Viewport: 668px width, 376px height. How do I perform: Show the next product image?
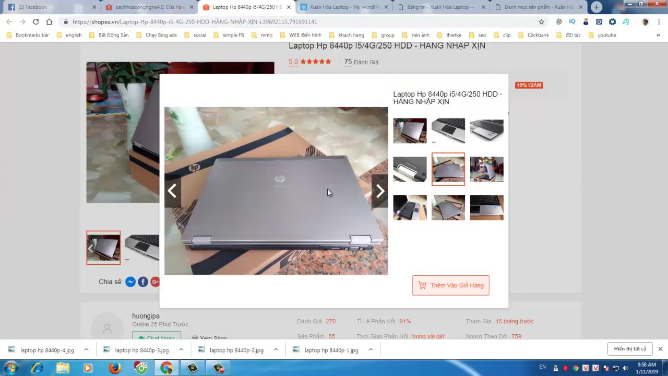tap(380, 191)
